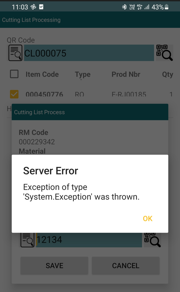Click the SAVE button
The height and width of the screenshot is (292, 180).
tap(54, 265)
